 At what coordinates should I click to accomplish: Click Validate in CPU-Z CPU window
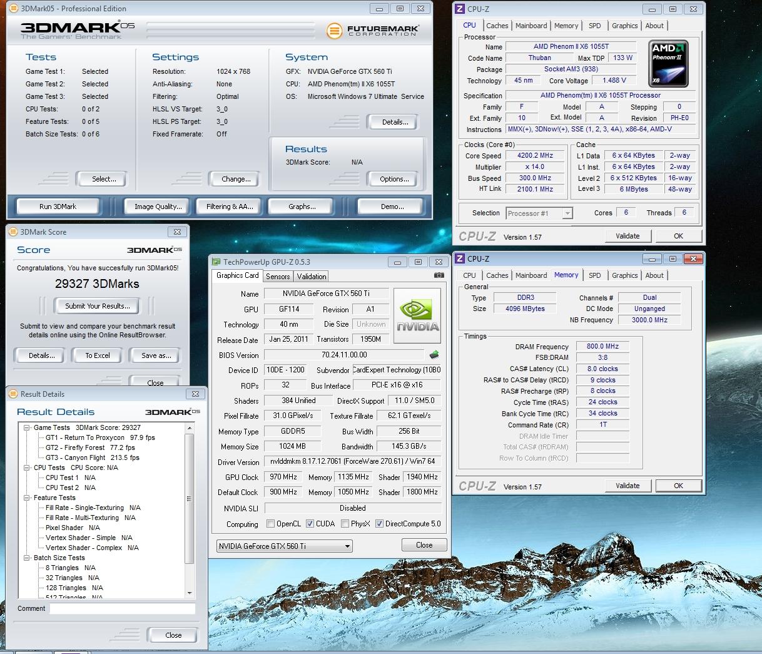(627, 236)
